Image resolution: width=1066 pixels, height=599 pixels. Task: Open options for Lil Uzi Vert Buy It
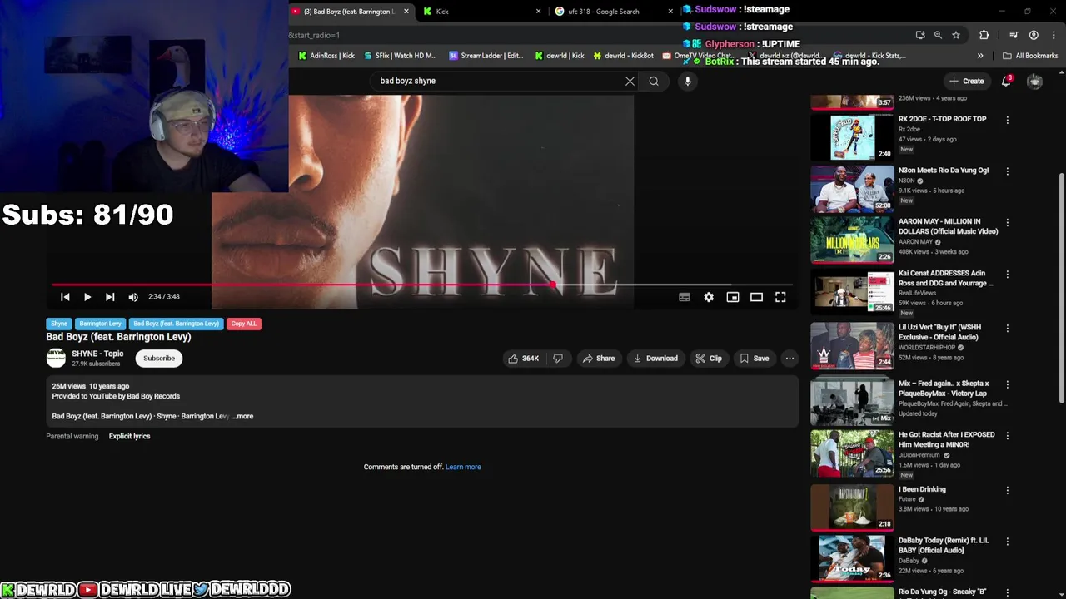[1008, 329]
